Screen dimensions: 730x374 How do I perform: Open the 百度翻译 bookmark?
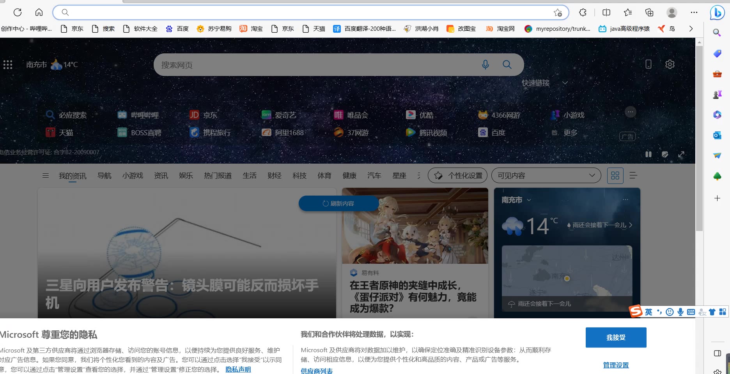[x=364, y=28]
